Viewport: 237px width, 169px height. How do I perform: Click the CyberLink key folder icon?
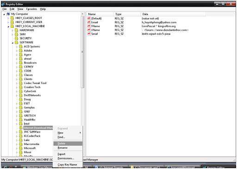click(21, 91)
